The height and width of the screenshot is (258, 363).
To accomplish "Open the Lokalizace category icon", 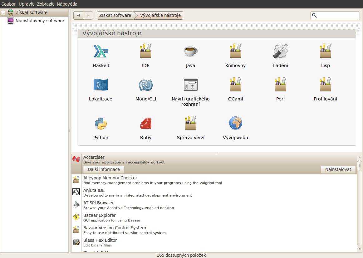I will 101,85.
